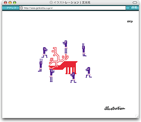The height and width of the screenshot is (122, 141).
Task: Click kneeling figure left of the antlers
Action: coord(44,53)
